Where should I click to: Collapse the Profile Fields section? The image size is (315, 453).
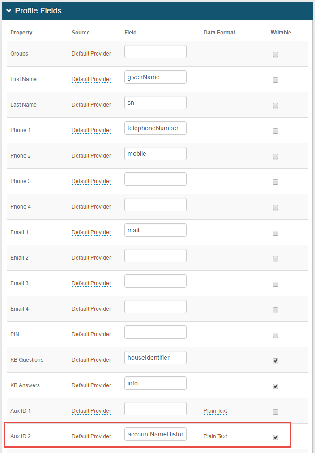click(9, 11)
